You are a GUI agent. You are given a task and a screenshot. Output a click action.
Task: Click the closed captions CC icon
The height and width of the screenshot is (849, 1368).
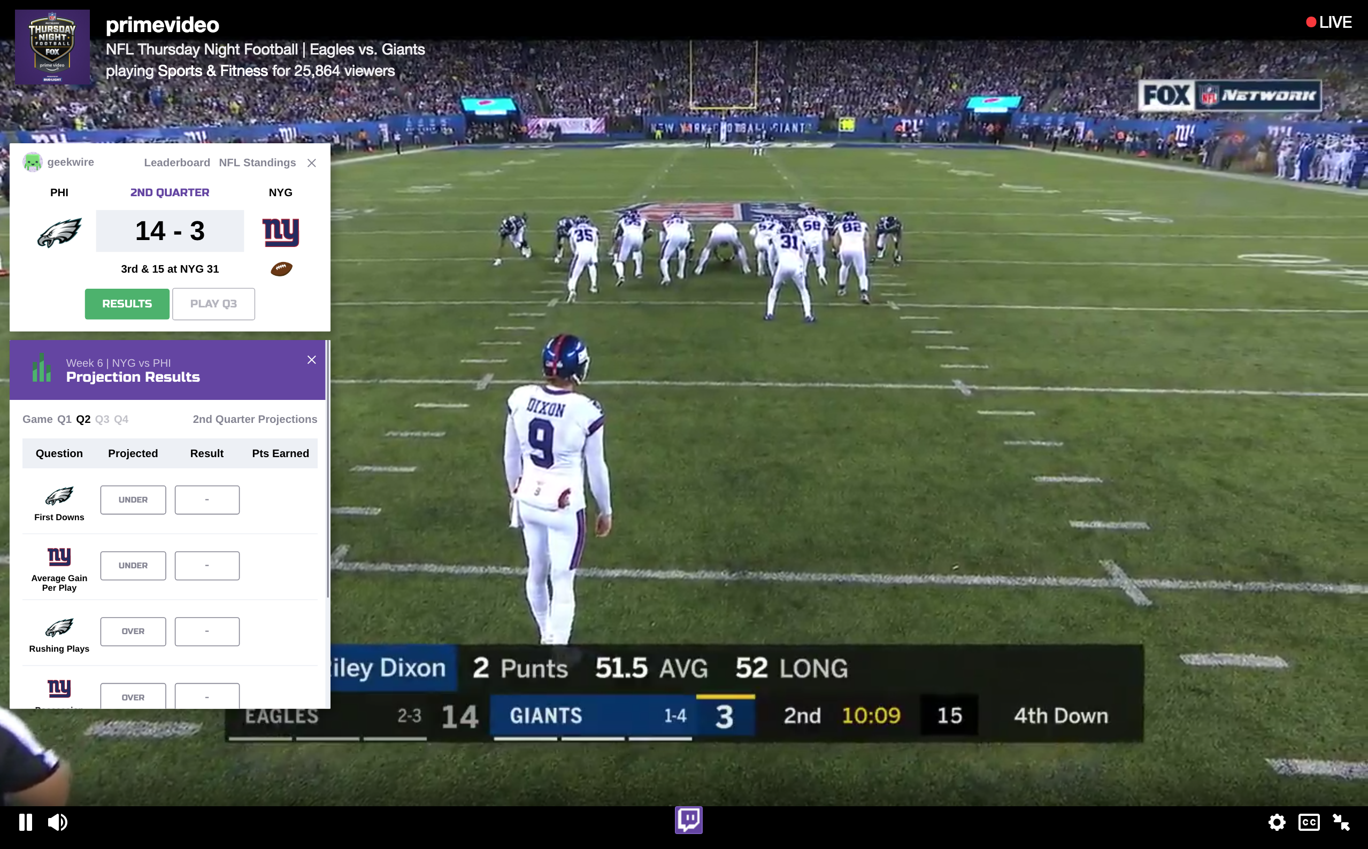[x=1309, y=823]
